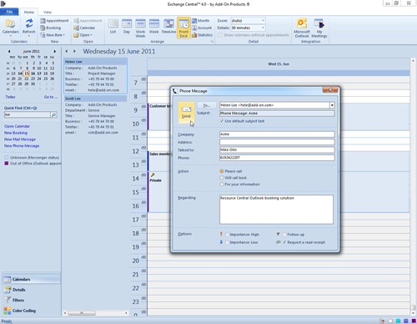Image resolution: width=417 pixels, height=324 pixels.
Task: Enable Importance: High checkbox
Action: 228,235
